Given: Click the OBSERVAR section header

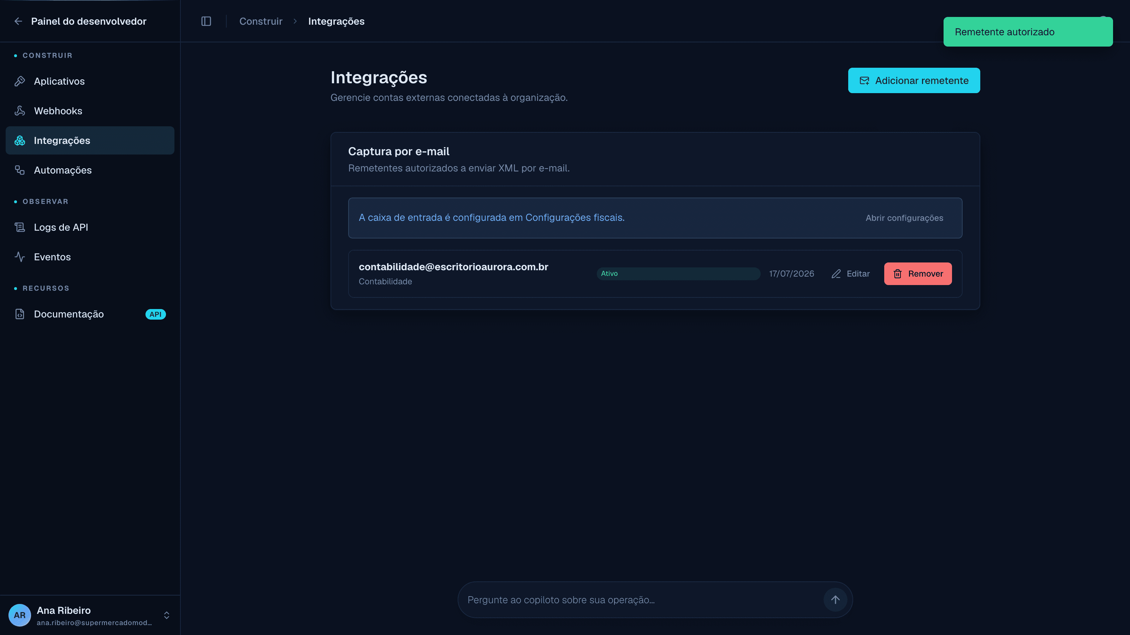Looking at the screenshot, I should tap(46, 201).
